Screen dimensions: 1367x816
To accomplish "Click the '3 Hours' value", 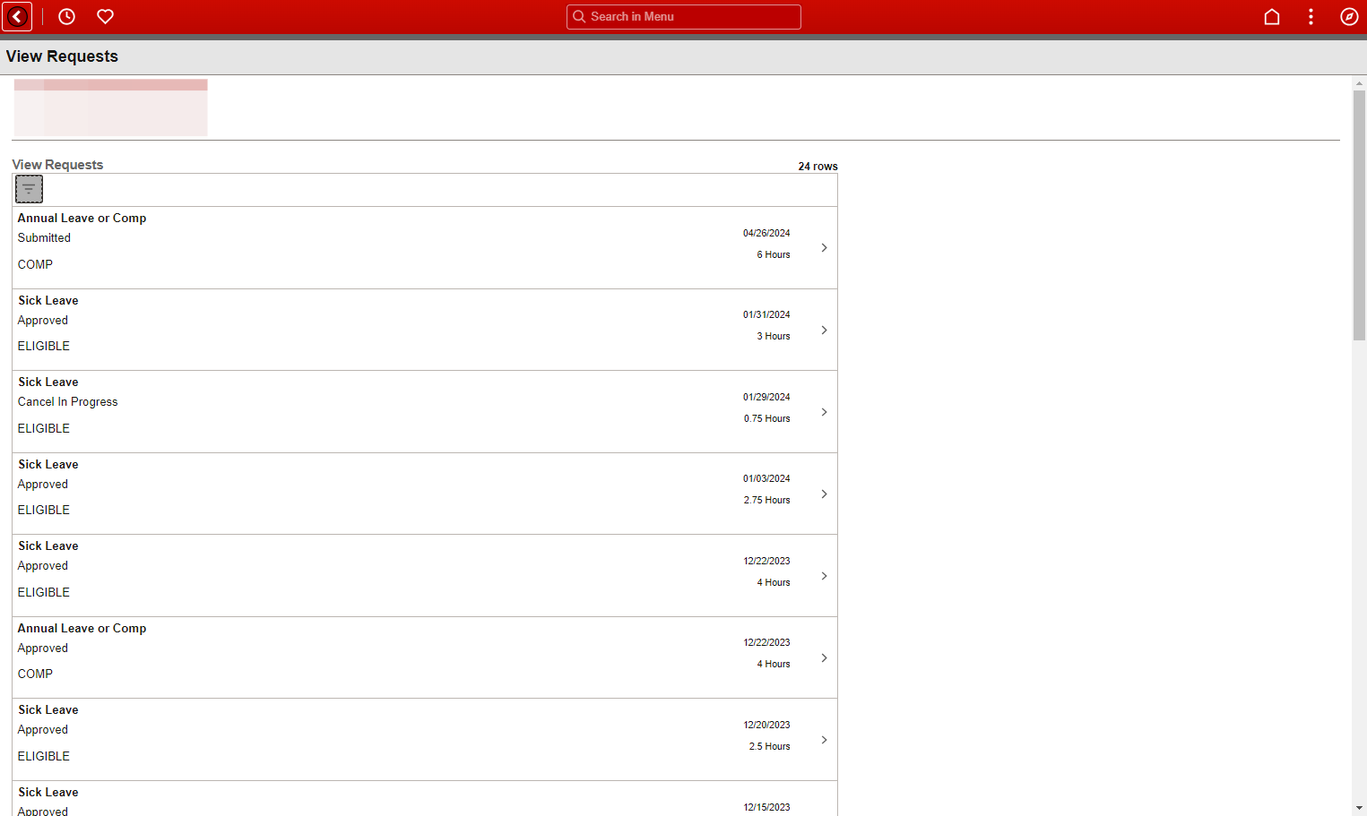I will coord(774,336).
